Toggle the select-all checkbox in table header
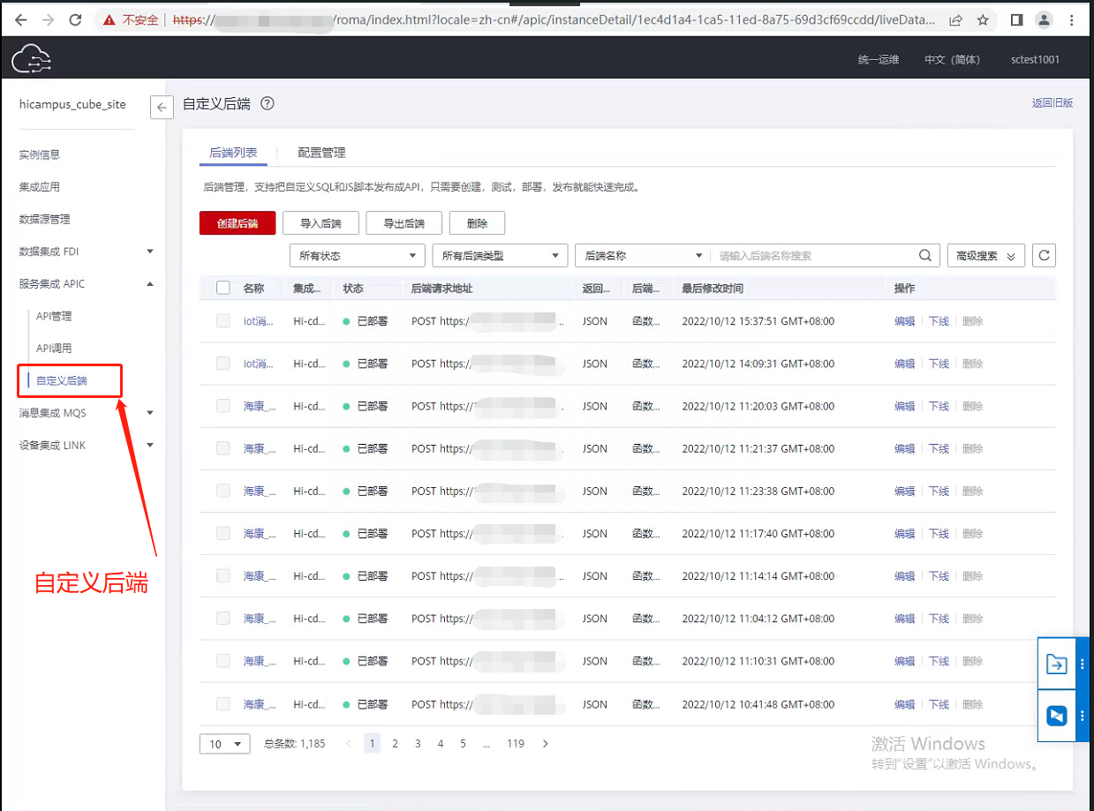 tap(223, 288)
